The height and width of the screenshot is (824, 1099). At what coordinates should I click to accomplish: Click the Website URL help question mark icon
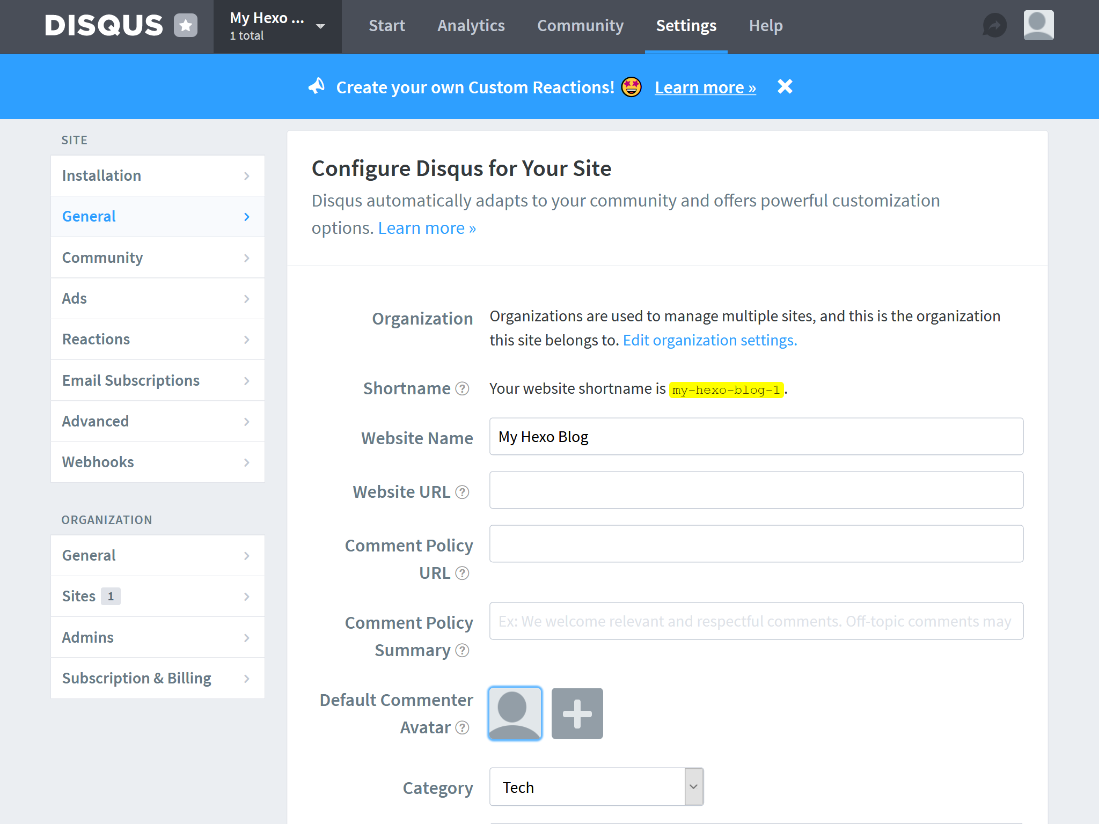tap(465, 491)
